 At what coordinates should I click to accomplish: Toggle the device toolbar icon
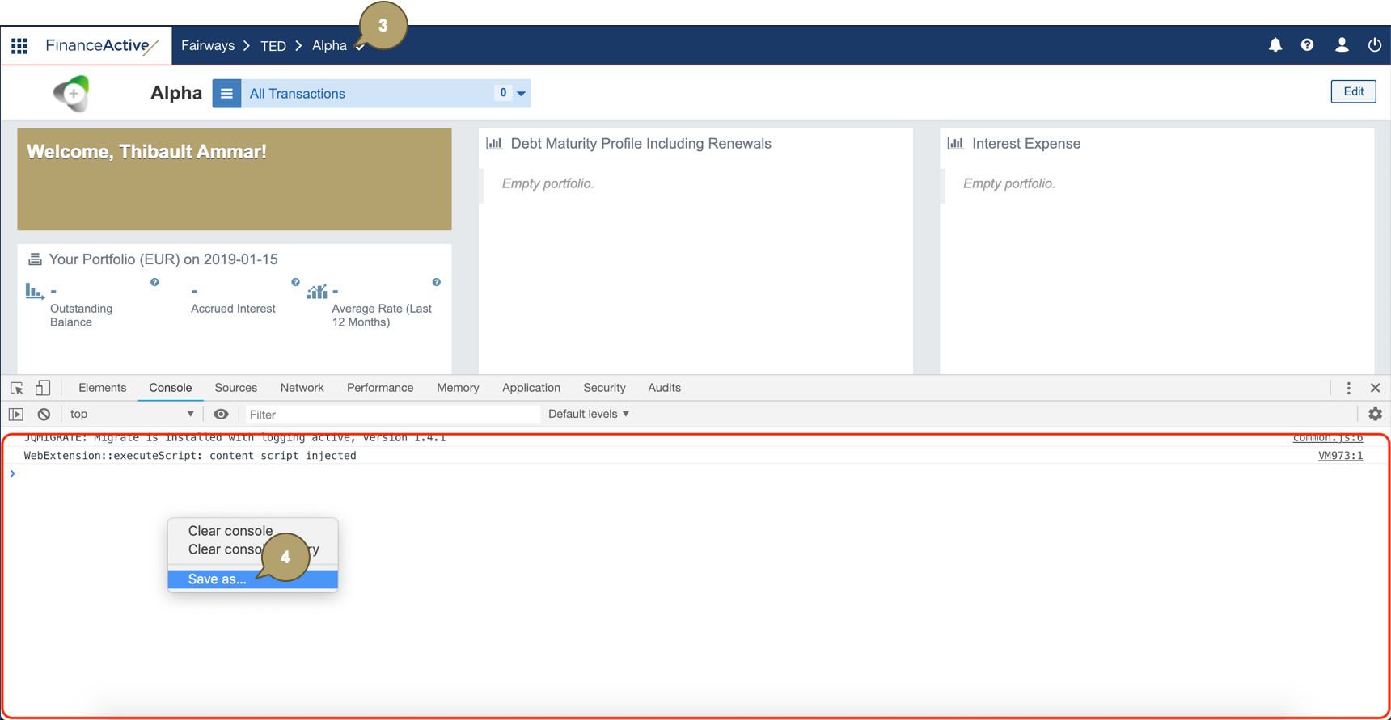(x=43, y=388)
